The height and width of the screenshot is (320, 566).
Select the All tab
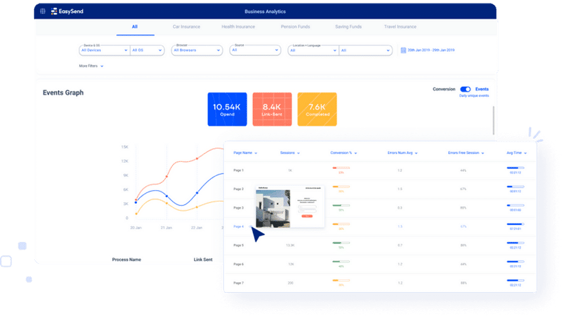tap(134, 27)
